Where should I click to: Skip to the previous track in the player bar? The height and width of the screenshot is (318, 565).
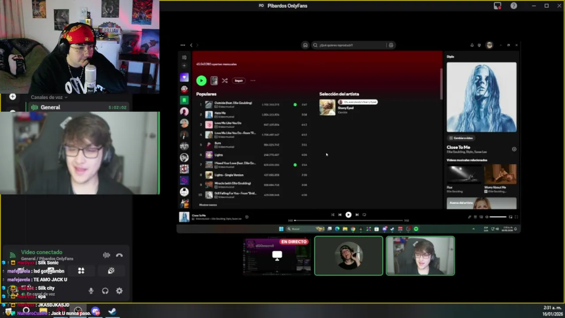pyautogui.click(x=339, y=215)
